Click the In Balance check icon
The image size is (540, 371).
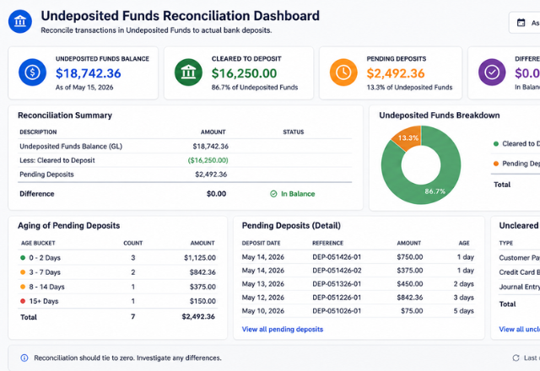273,194
